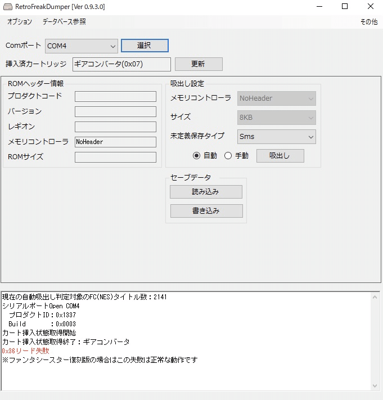Maximize the RetroFreakDumper window

pos(345,6)
